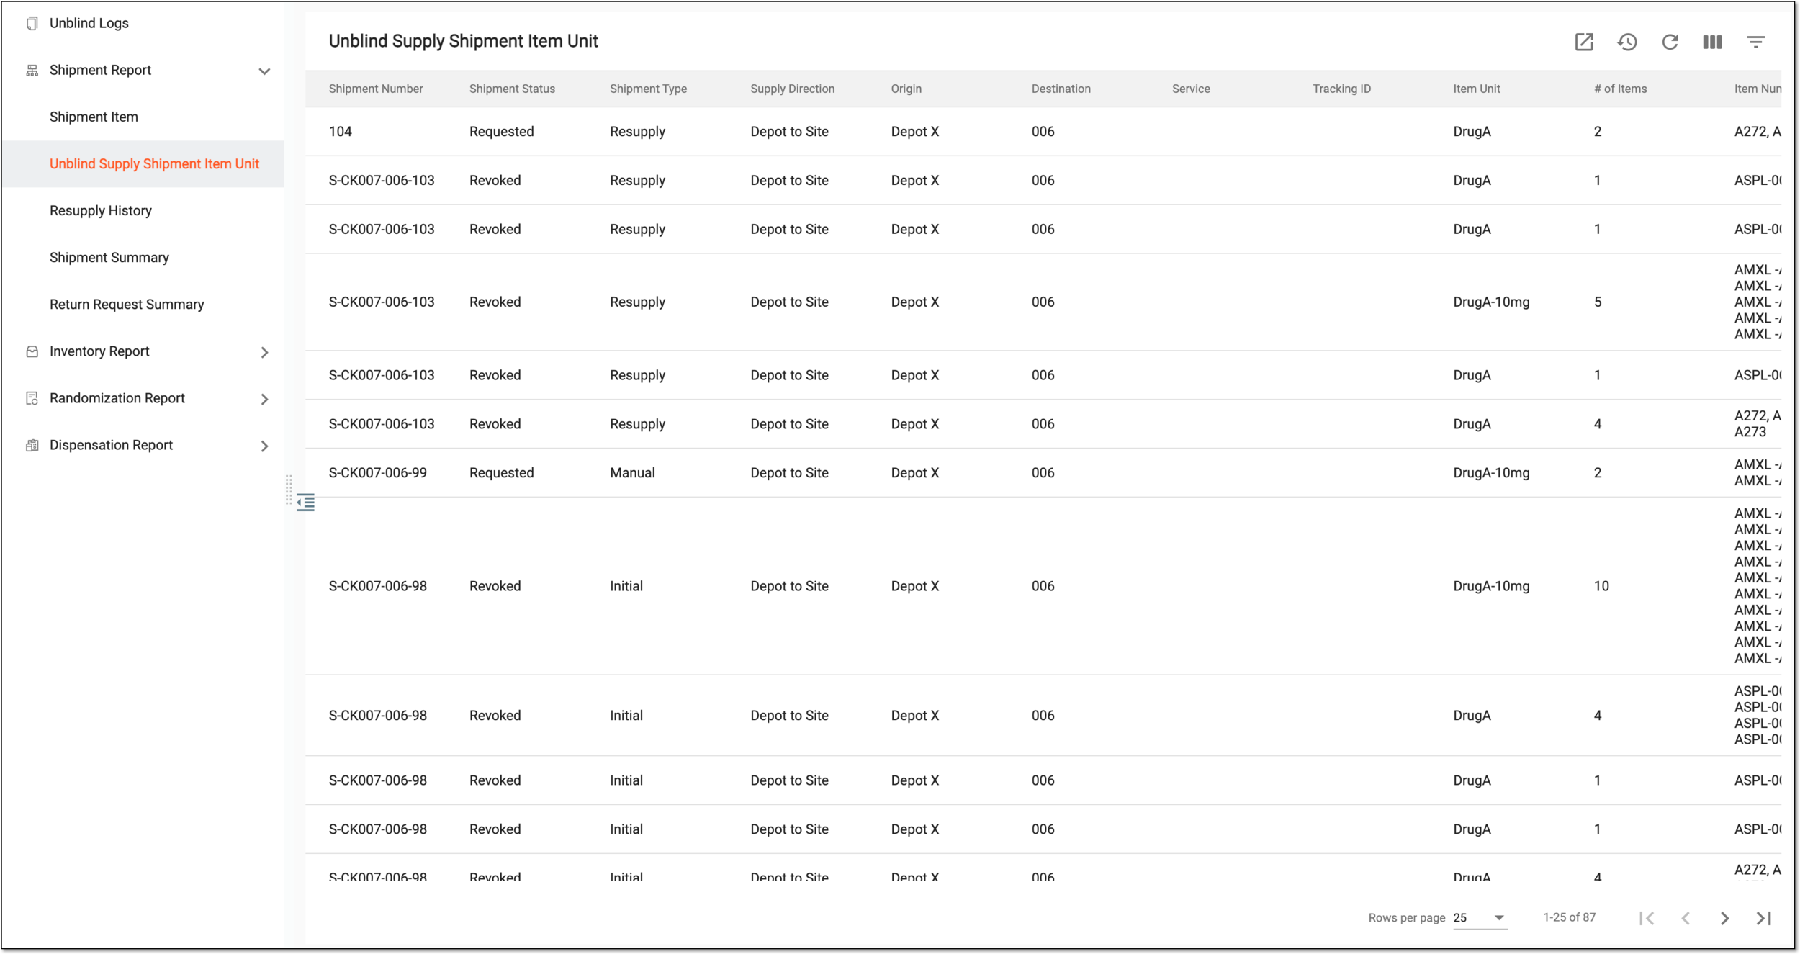Image resolution: width=1800 pixels, height=954 pixels.
Task: Expand the Inventory Report section
Action: pyautogui.click(x=264, y=352)
